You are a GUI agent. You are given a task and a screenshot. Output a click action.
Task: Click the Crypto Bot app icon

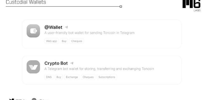tap(33, 67)
